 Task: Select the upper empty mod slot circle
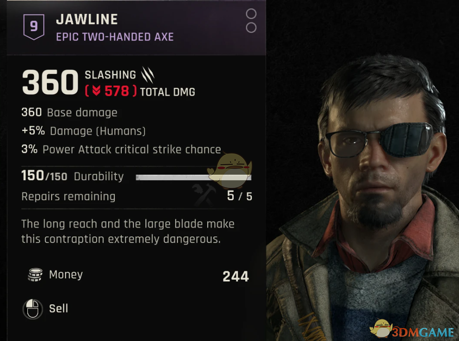point(251,13)
